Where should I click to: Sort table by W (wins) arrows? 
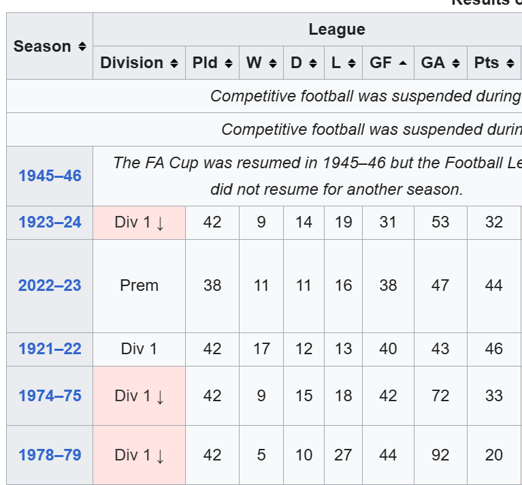pos(273,63)
